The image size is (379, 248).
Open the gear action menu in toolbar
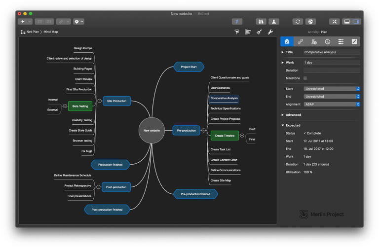(x=78, y=22)
